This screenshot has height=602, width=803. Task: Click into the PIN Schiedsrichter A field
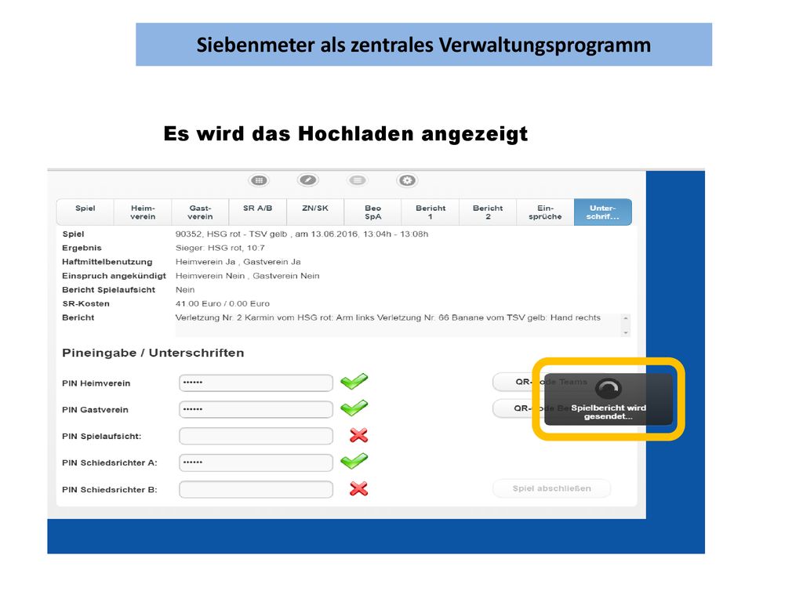point(256,462)
